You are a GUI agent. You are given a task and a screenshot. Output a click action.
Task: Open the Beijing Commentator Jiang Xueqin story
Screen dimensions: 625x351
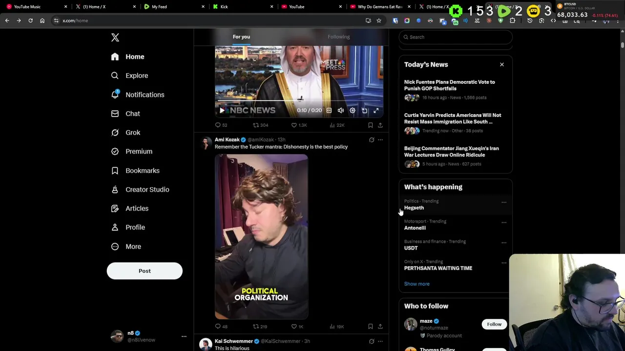tap(456, 156)
